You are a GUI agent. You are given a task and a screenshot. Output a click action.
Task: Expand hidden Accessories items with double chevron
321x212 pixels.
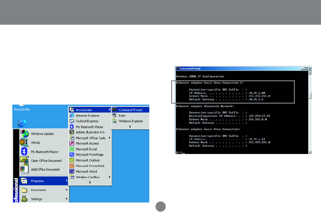tap(130, 126)
